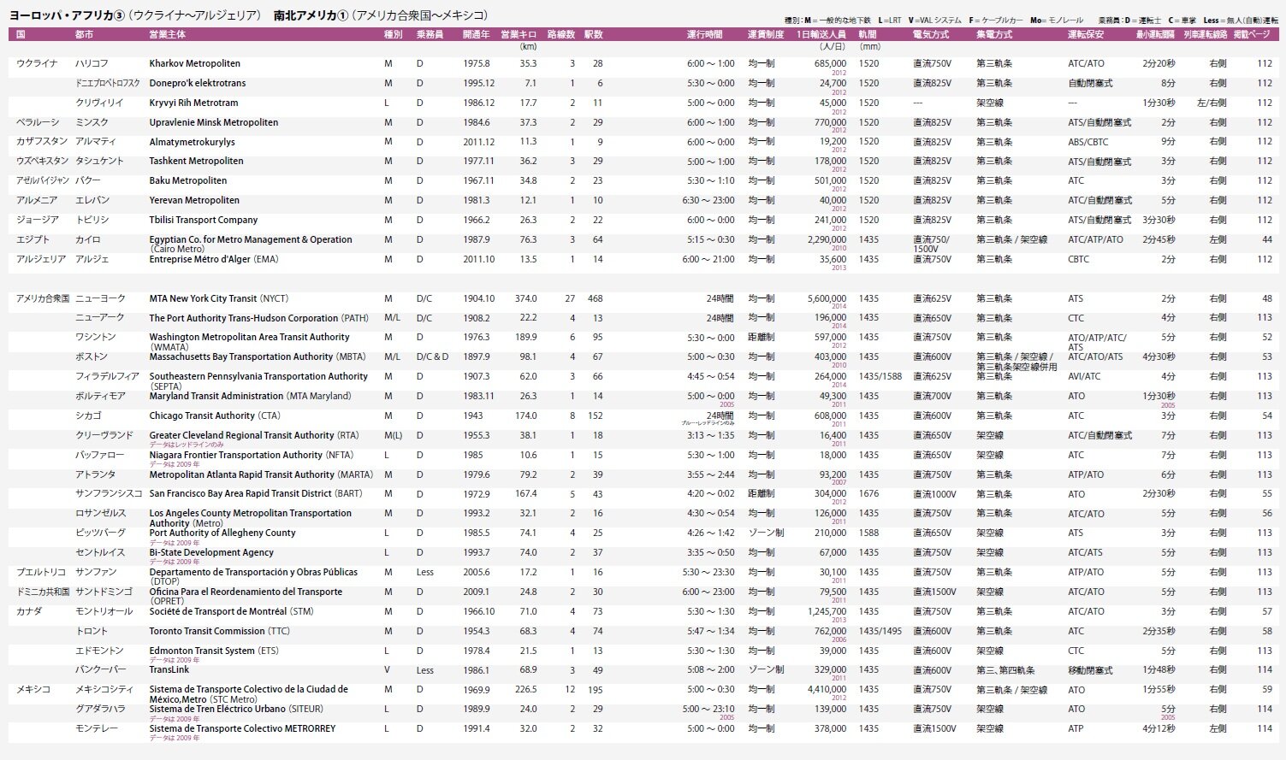1286x760 pixels.
Task: Click the アゼルバイジャン country cell
Action: [x=41, y=180]
